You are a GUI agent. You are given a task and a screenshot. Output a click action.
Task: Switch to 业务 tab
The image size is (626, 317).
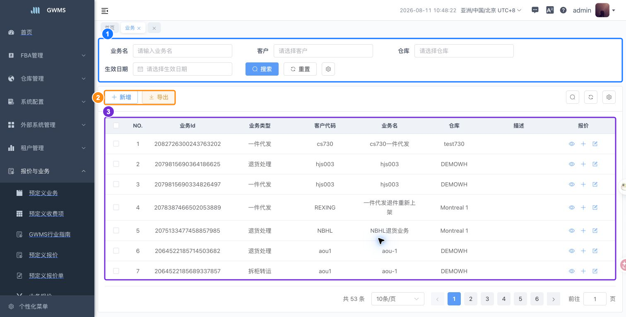(130, 28)
